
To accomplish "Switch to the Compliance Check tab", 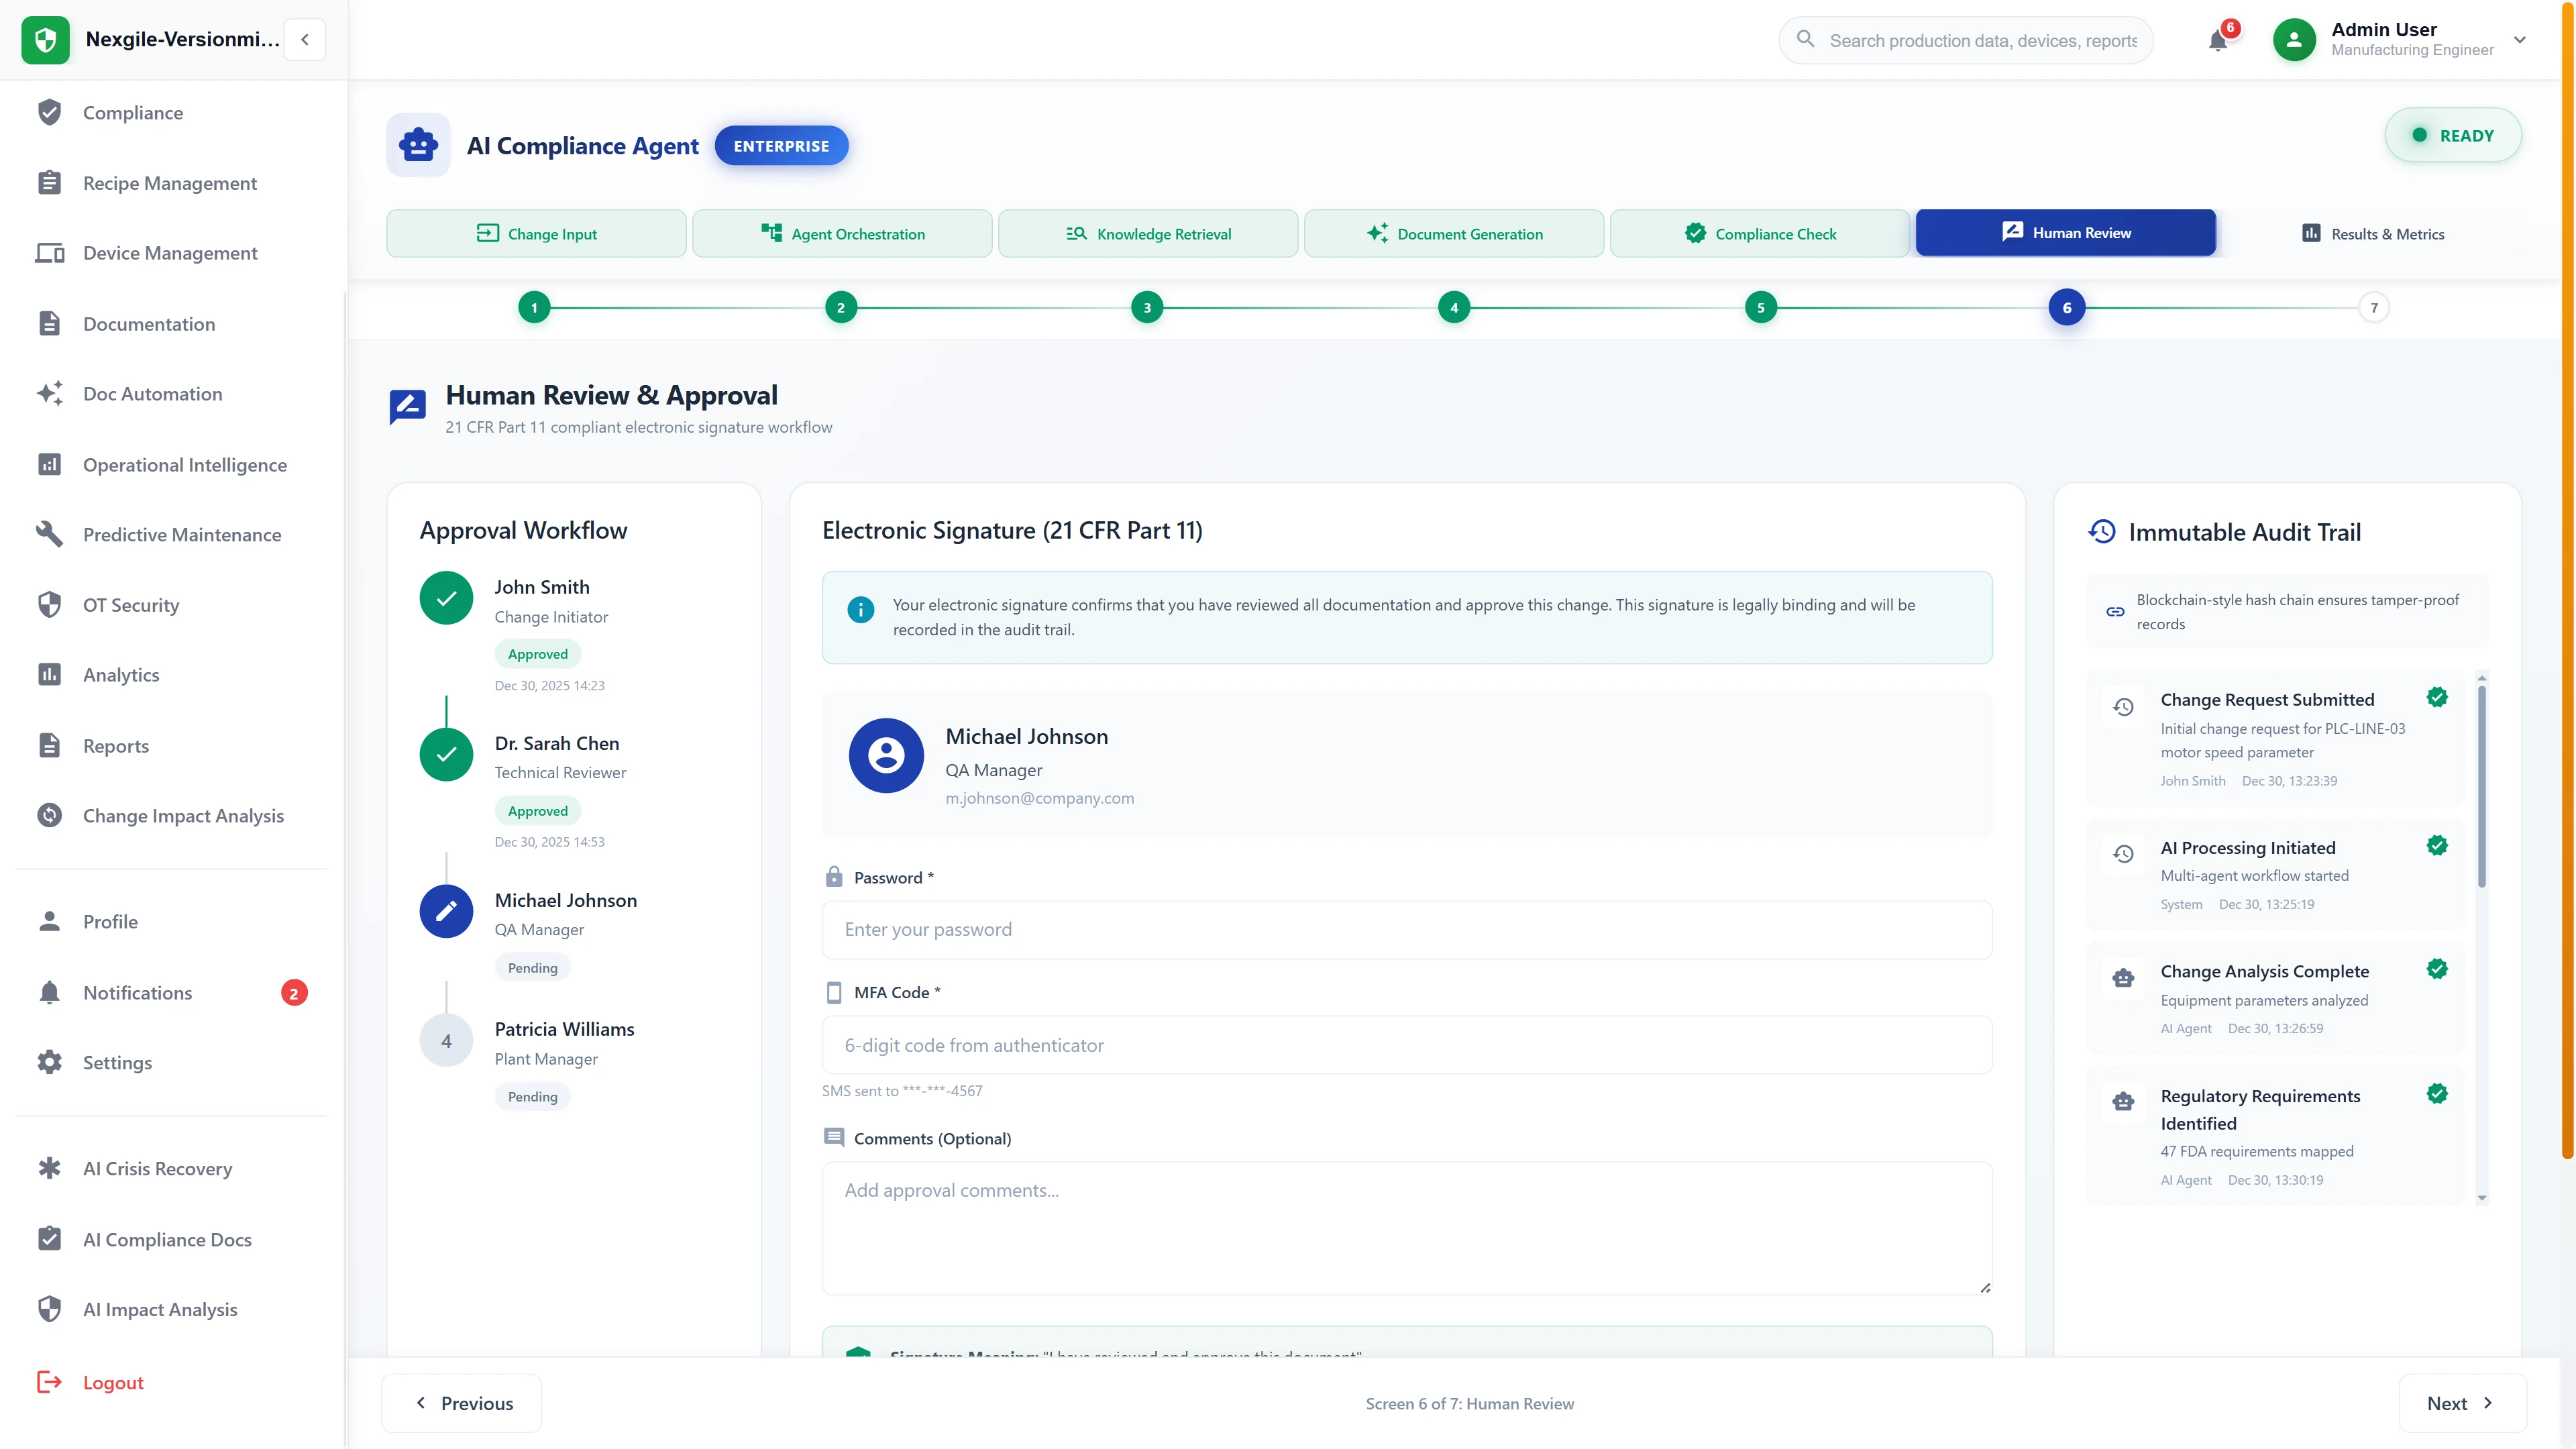I will [1760, 233].
